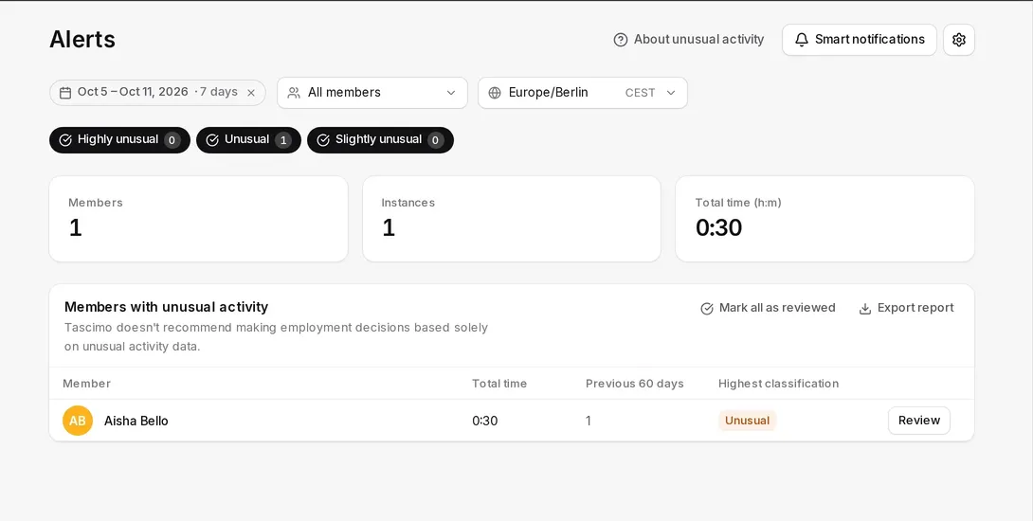The image size is (1033, 521).
Task: Click the calendar icon in date range
Action: click(x=65, y=93)
